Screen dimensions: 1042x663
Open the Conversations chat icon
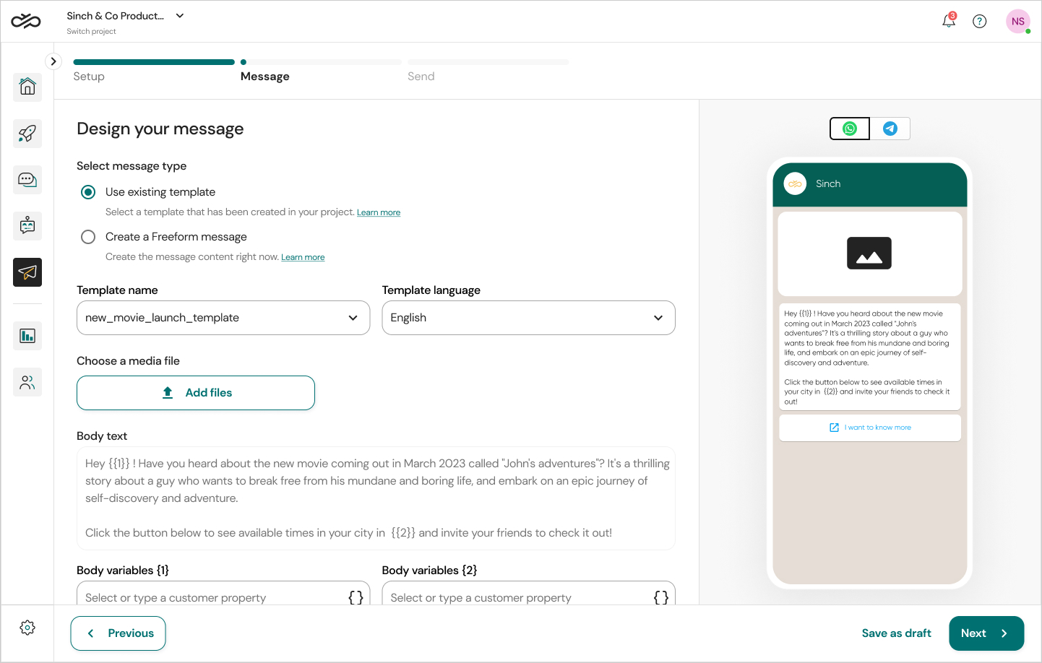point(27,179)
